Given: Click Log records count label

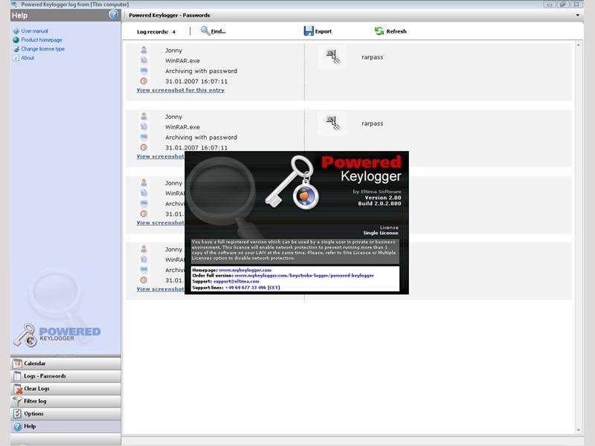Looking at the screenshot, I should [x=156, y=32].
